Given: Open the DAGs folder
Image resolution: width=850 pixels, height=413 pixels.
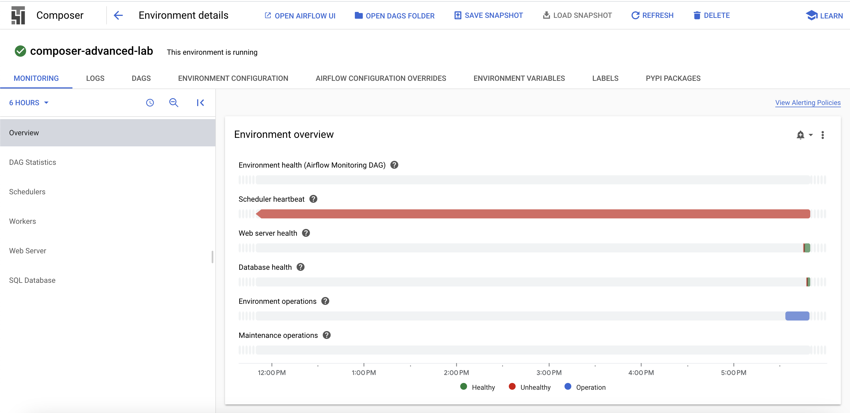Looking at the screenshot, I should coord(395,15).
